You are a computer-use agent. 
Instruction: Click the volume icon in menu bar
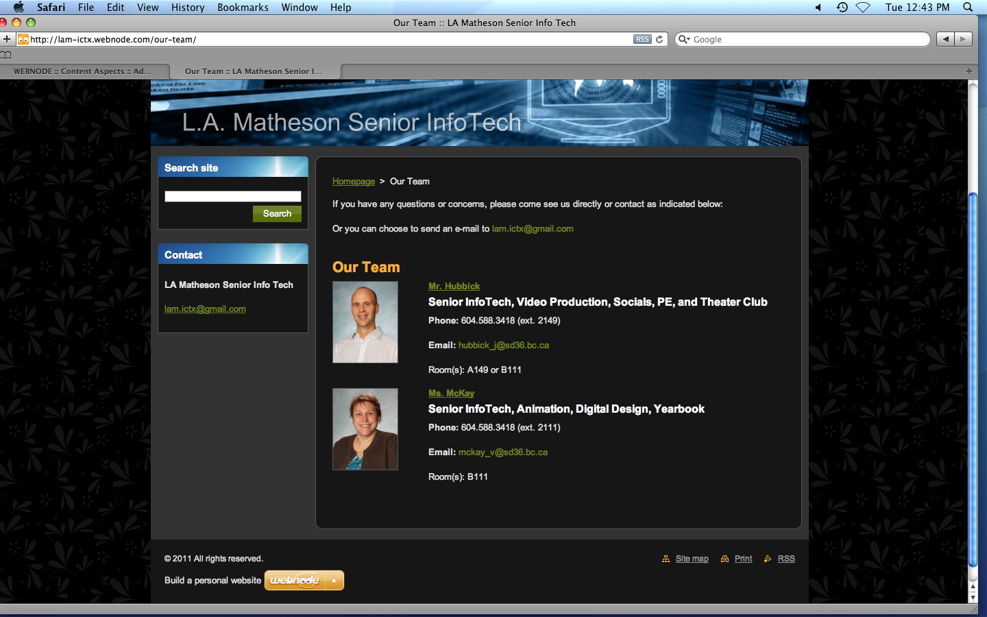pyautogui.click(x=818, y=7)
